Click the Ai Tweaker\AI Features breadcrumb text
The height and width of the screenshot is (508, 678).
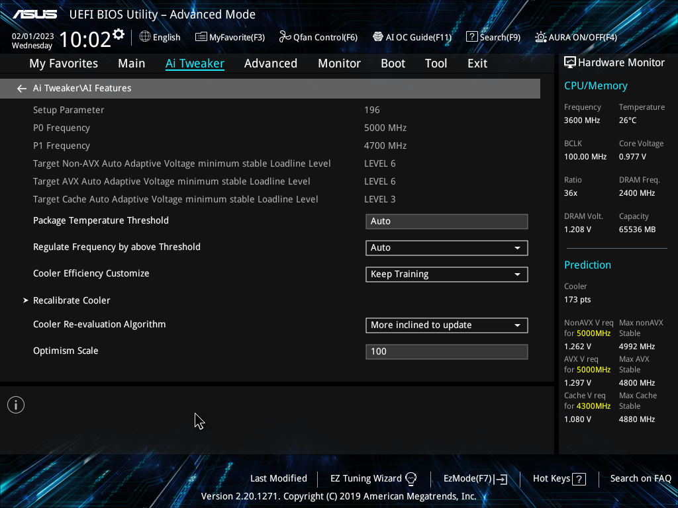tap(82, 88)
